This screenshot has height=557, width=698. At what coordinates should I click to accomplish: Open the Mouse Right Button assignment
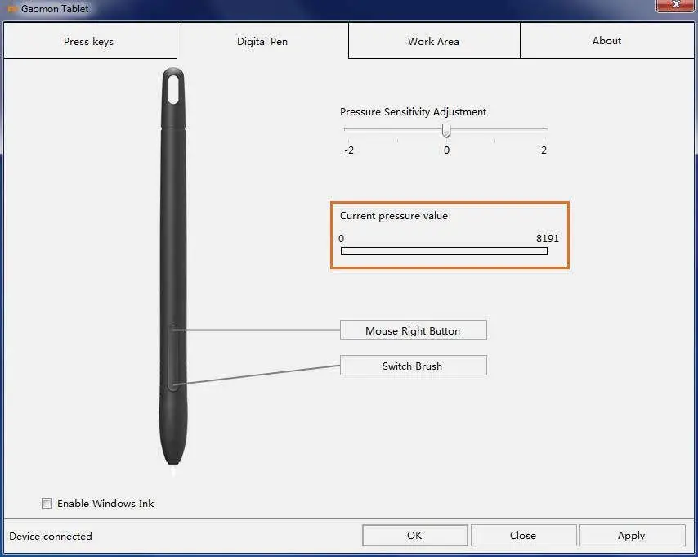coord(413,330)
